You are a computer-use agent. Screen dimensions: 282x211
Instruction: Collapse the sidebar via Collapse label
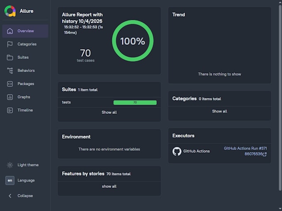click(25, 196)
